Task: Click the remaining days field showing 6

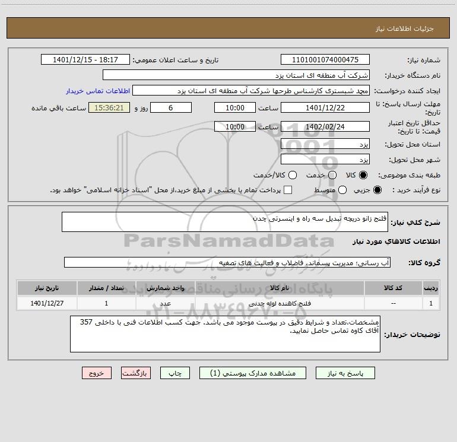Action: pyautogui.click(x=171, y=107)
